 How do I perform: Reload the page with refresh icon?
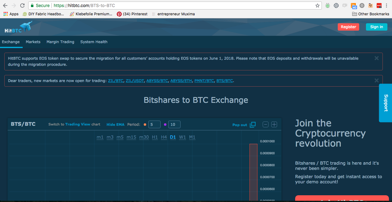[22, 6]
